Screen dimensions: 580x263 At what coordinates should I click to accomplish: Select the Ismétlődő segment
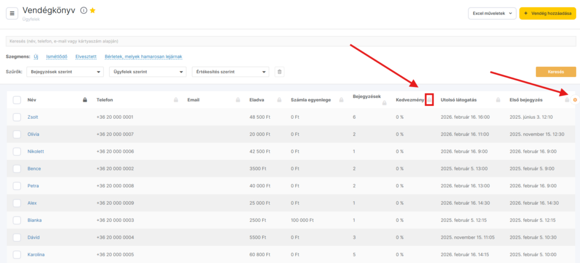point(57,57)
